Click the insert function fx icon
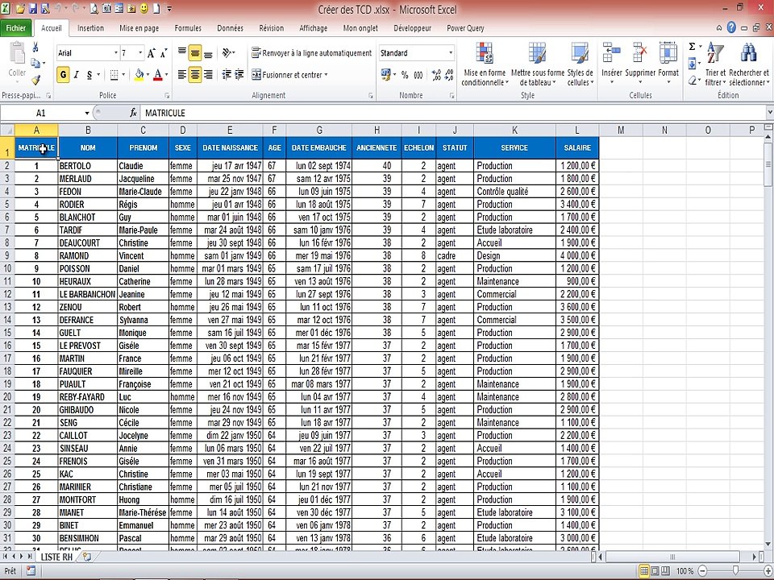 (133, 113)
